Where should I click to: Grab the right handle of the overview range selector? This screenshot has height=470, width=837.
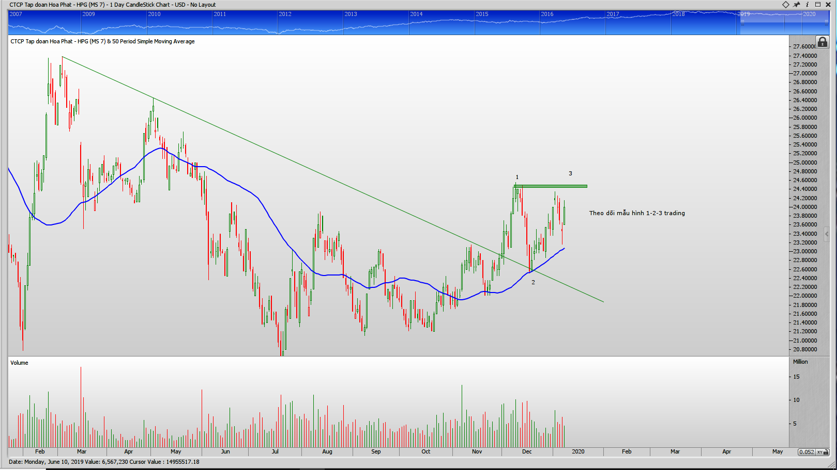(x=826, y=23)
